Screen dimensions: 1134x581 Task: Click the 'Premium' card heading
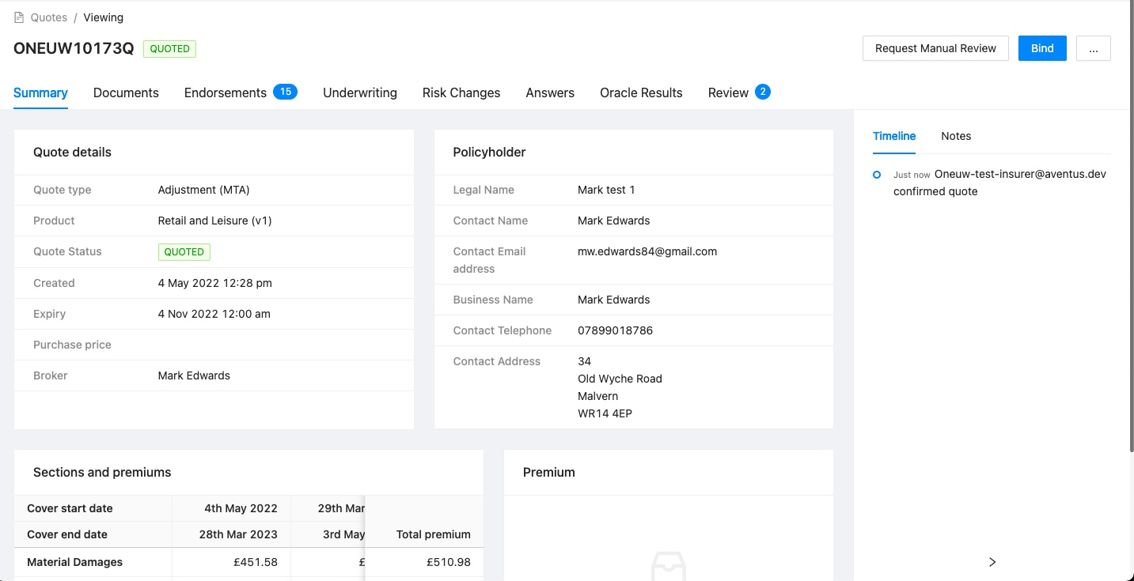[549, 472]
